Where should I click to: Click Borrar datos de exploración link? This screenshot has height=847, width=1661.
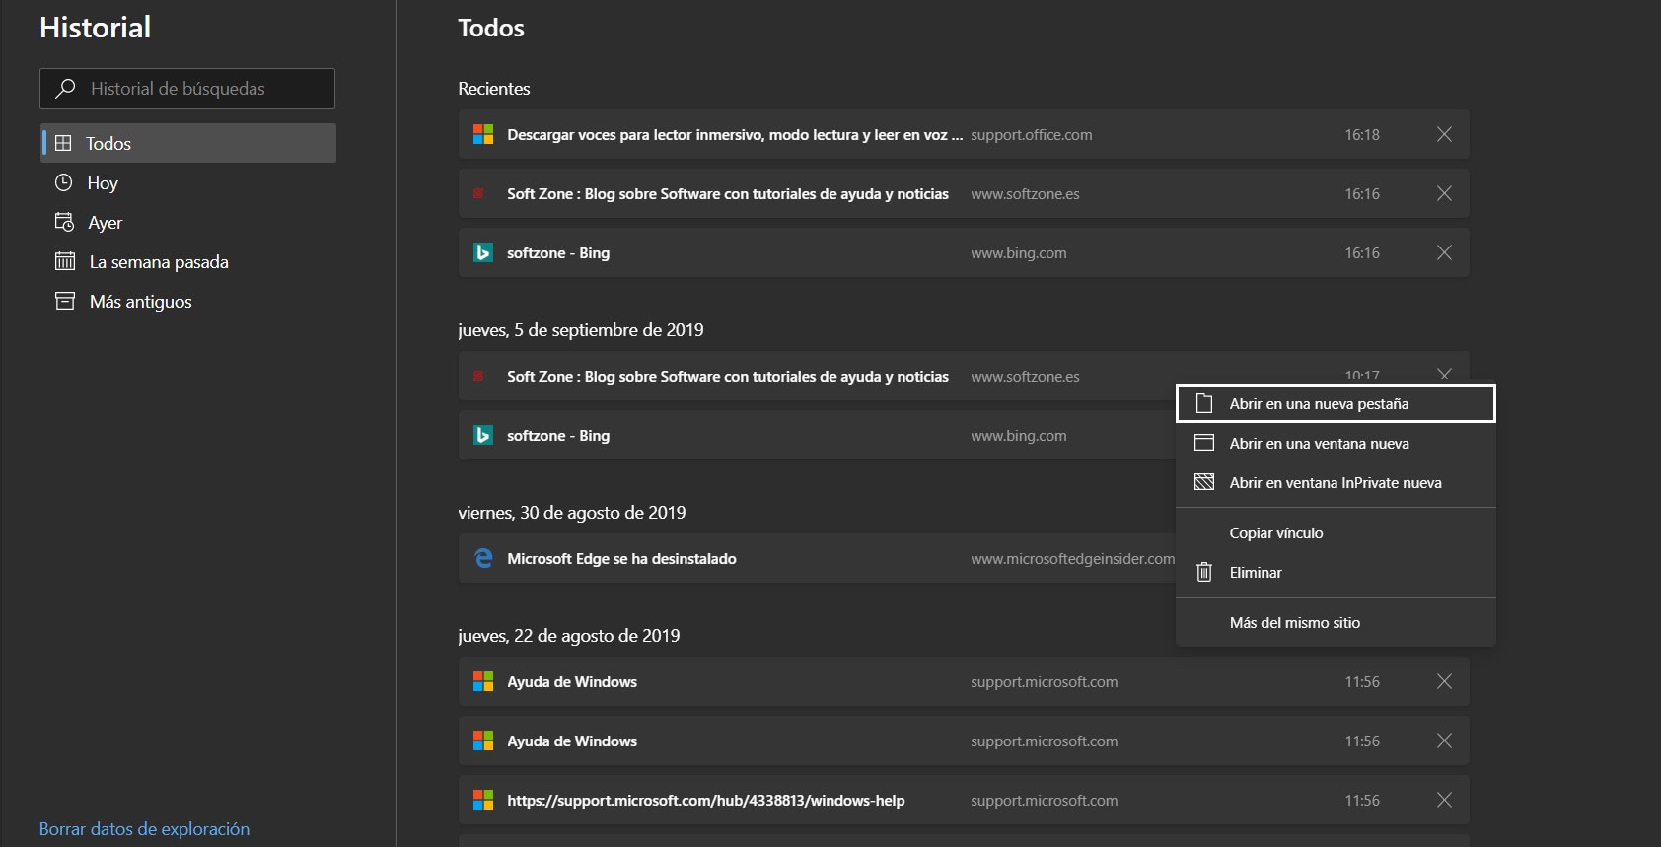pos(144,829)
